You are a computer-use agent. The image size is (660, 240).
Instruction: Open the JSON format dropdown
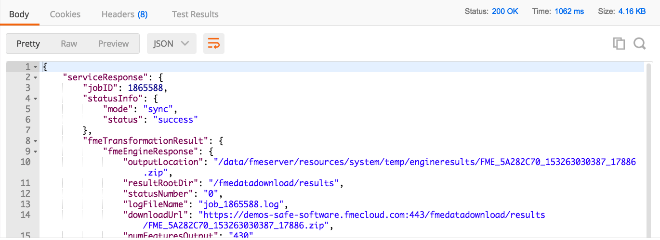click(x=172, y=44)
